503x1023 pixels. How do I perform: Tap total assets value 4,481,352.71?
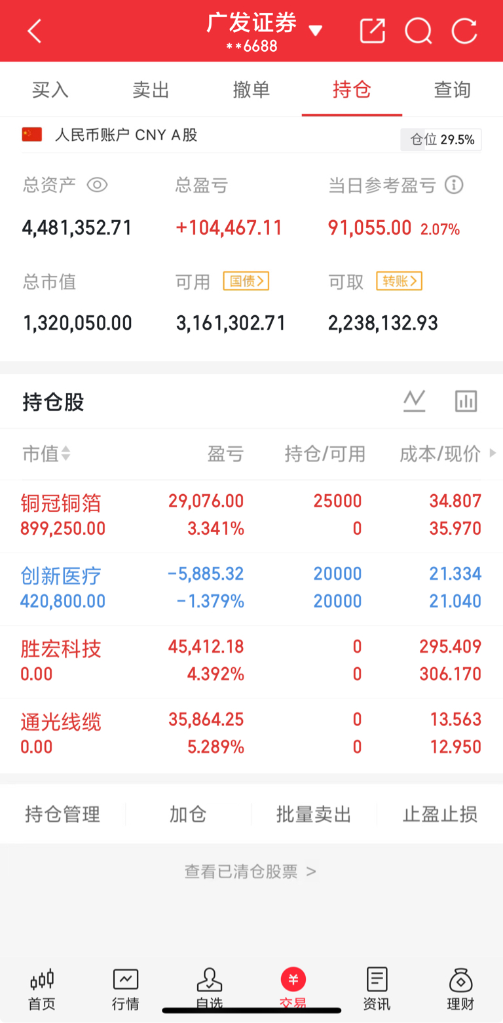pyautogui.click(x=77, y=228)
